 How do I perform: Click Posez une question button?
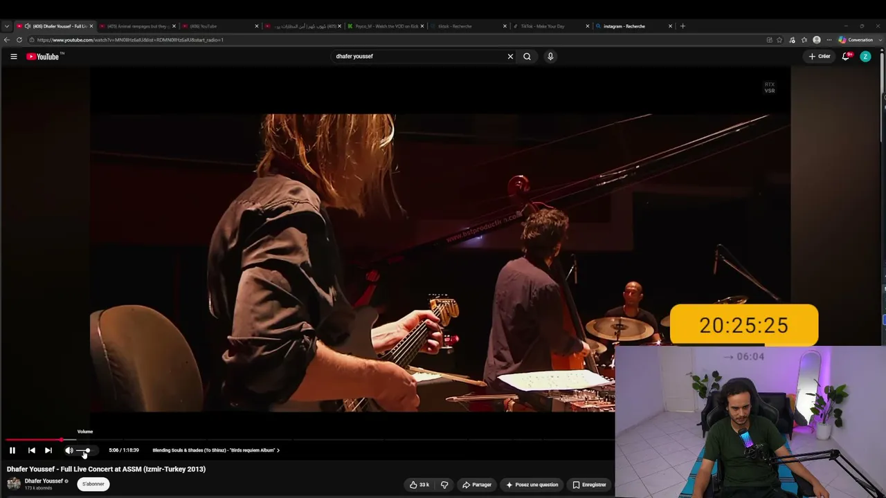pyautogui.click(x=532, y=485)
